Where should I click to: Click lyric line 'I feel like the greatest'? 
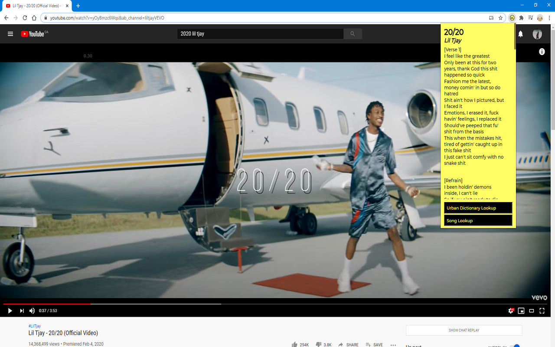tap(467, 56)
